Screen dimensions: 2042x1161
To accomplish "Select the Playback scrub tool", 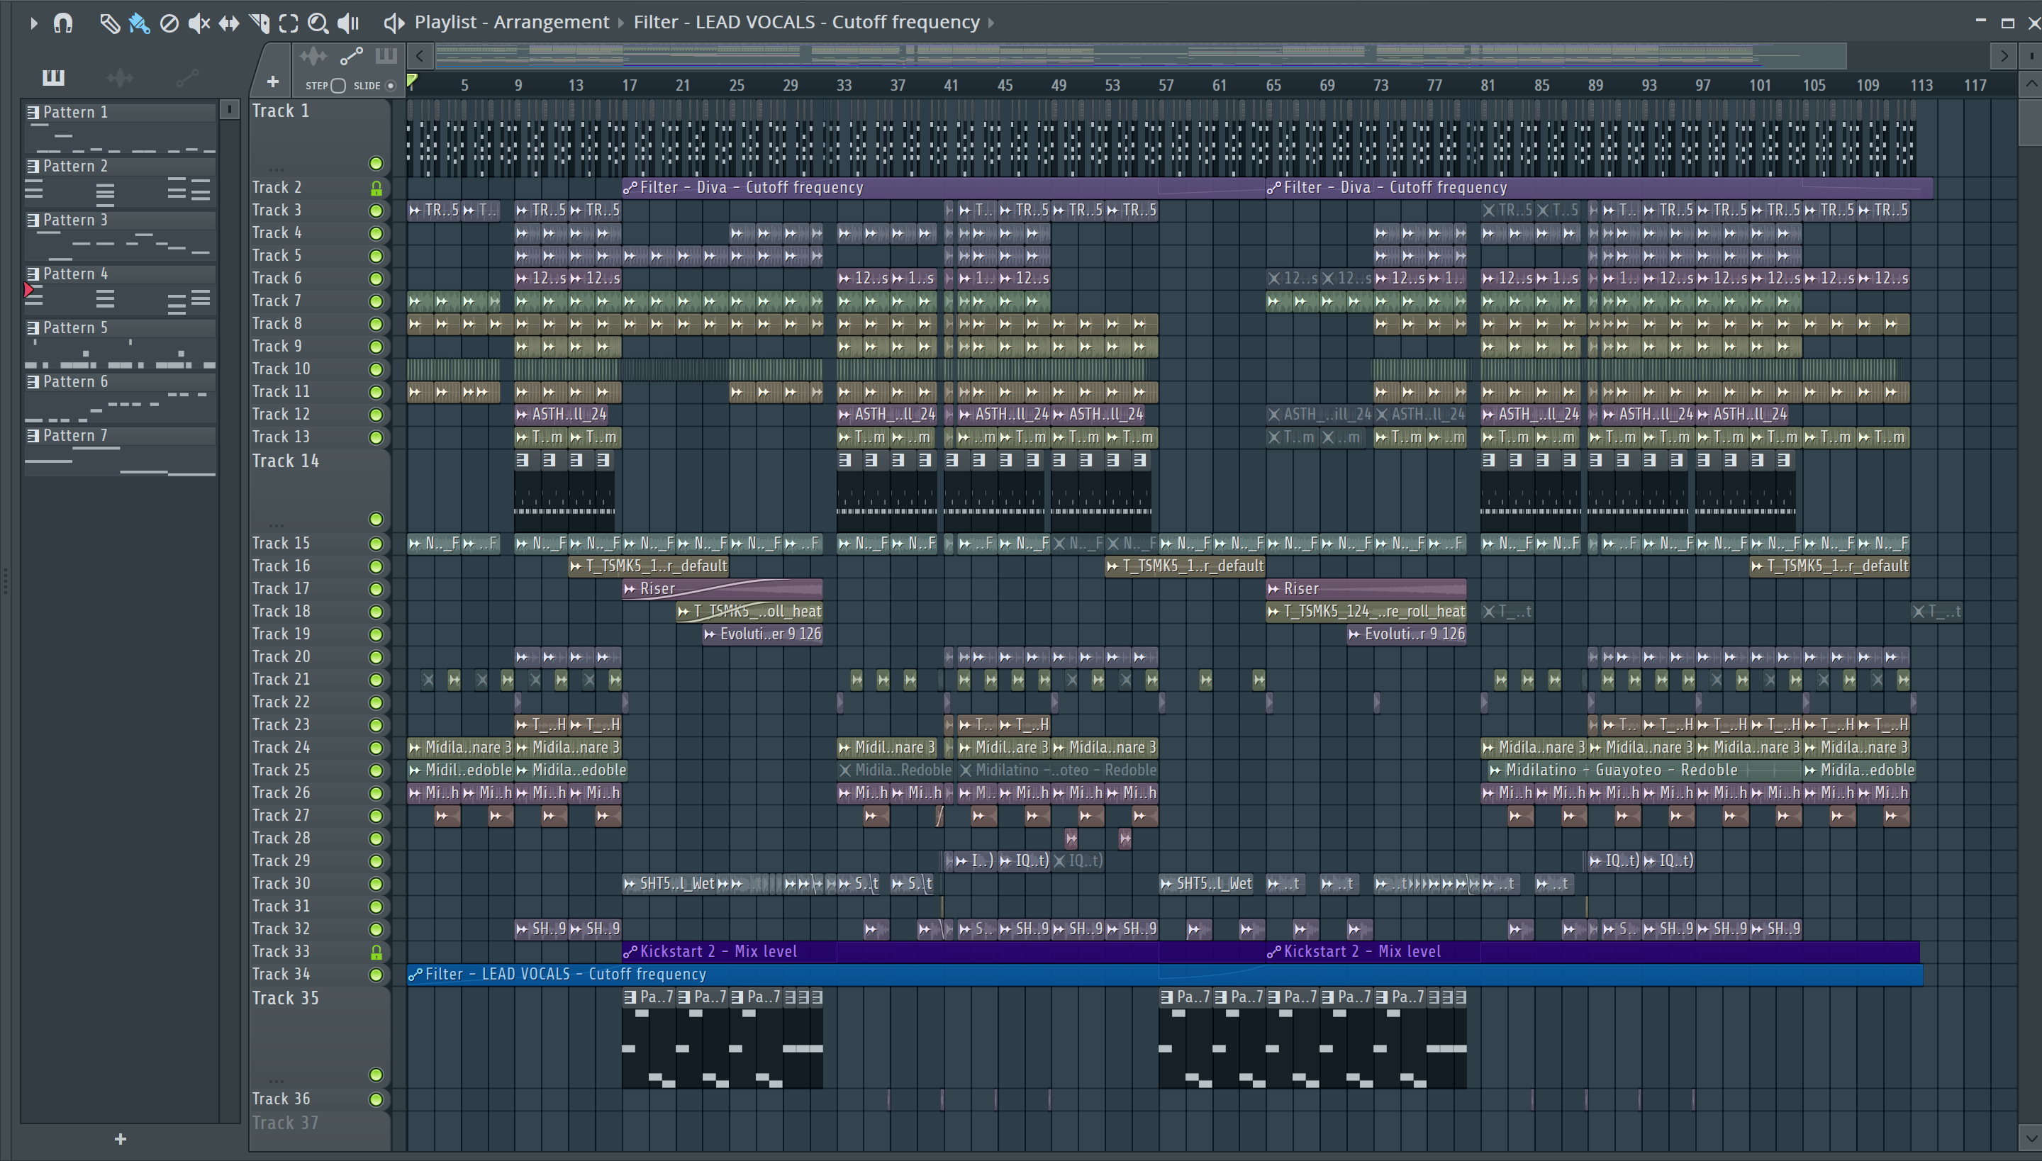I will point(349,23).
